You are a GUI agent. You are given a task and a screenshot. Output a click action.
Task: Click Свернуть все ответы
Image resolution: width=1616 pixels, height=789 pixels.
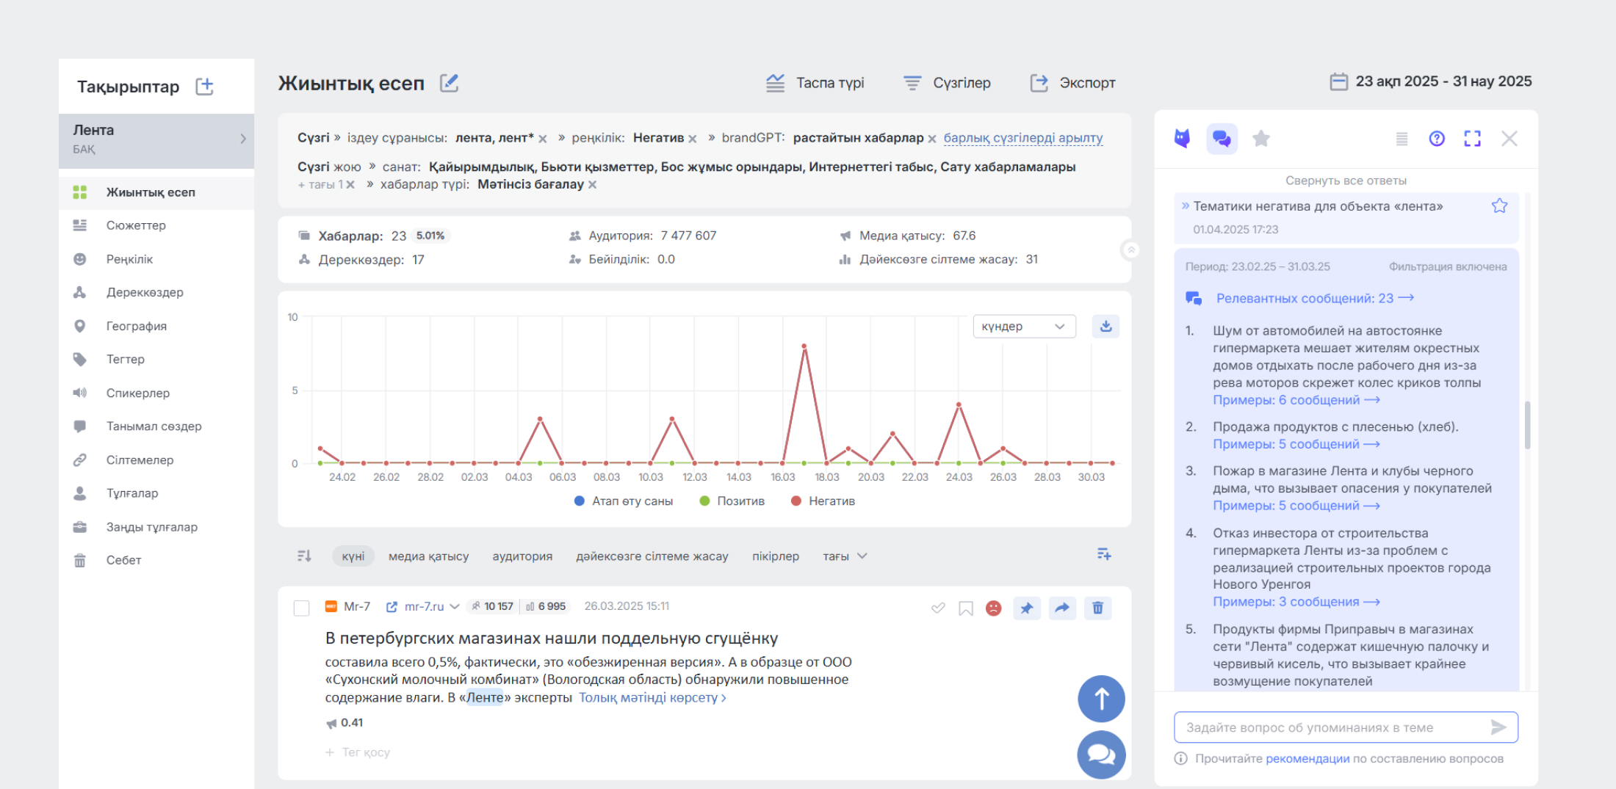tap(1346, 181)
